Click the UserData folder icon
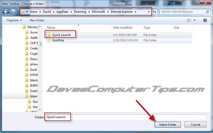The width and height of the screenshot is (213, 133). 49,40
